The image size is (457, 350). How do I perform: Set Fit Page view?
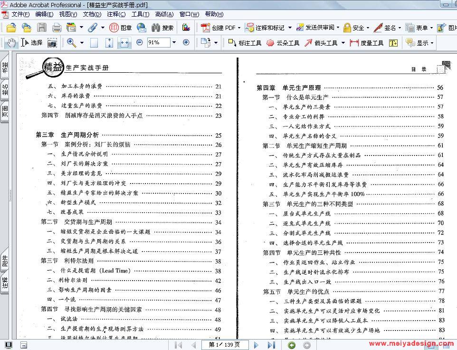[109, 43]
